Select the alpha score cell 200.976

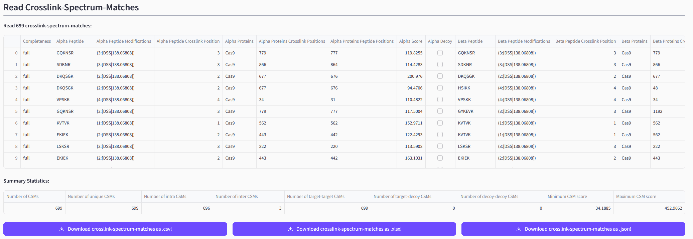[415, 76]
